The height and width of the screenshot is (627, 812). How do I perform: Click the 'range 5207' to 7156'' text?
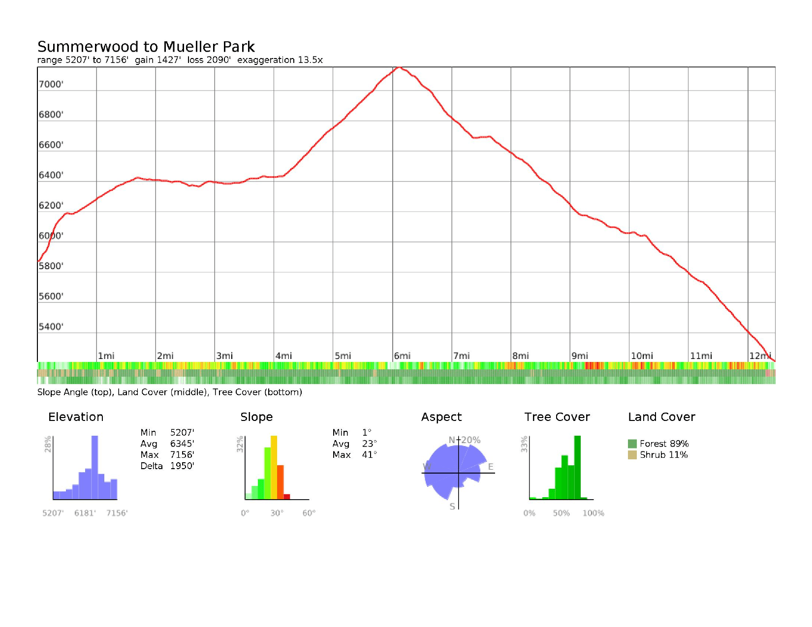coord(83,60)
